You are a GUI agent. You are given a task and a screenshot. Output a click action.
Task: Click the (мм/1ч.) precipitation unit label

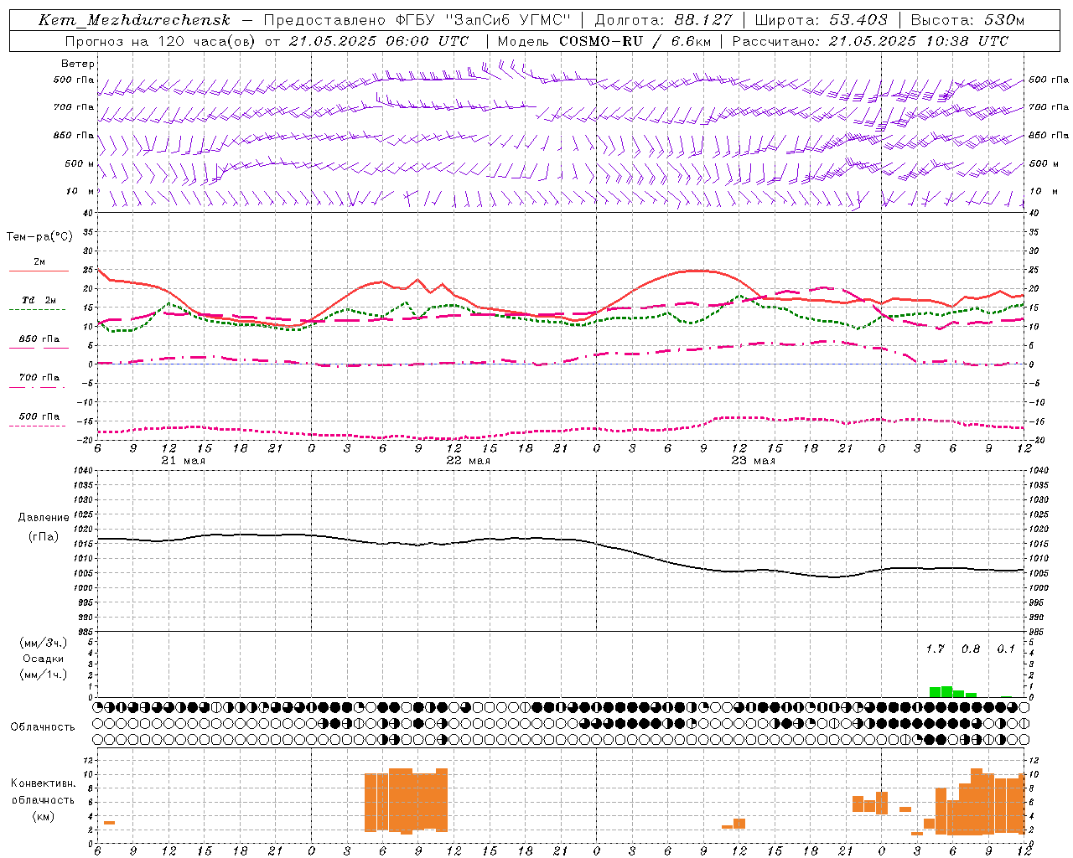click(43, 675)
